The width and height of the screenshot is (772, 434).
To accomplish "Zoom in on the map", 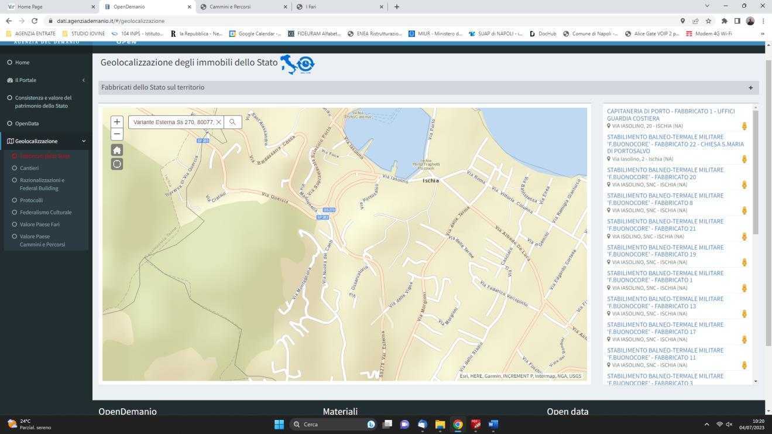I will [x=117, y=122].
